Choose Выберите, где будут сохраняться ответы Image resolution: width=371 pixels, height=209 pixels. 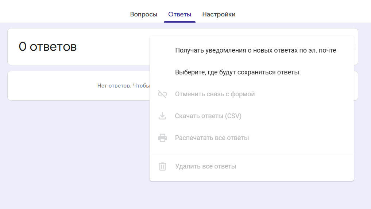(252, 72)
